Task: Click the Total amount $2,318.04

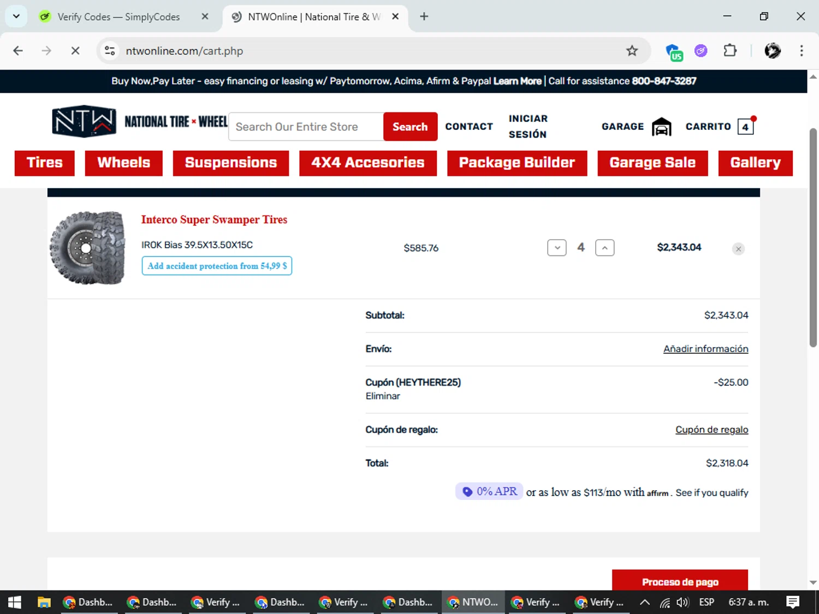Action: [x=727, y=463]
